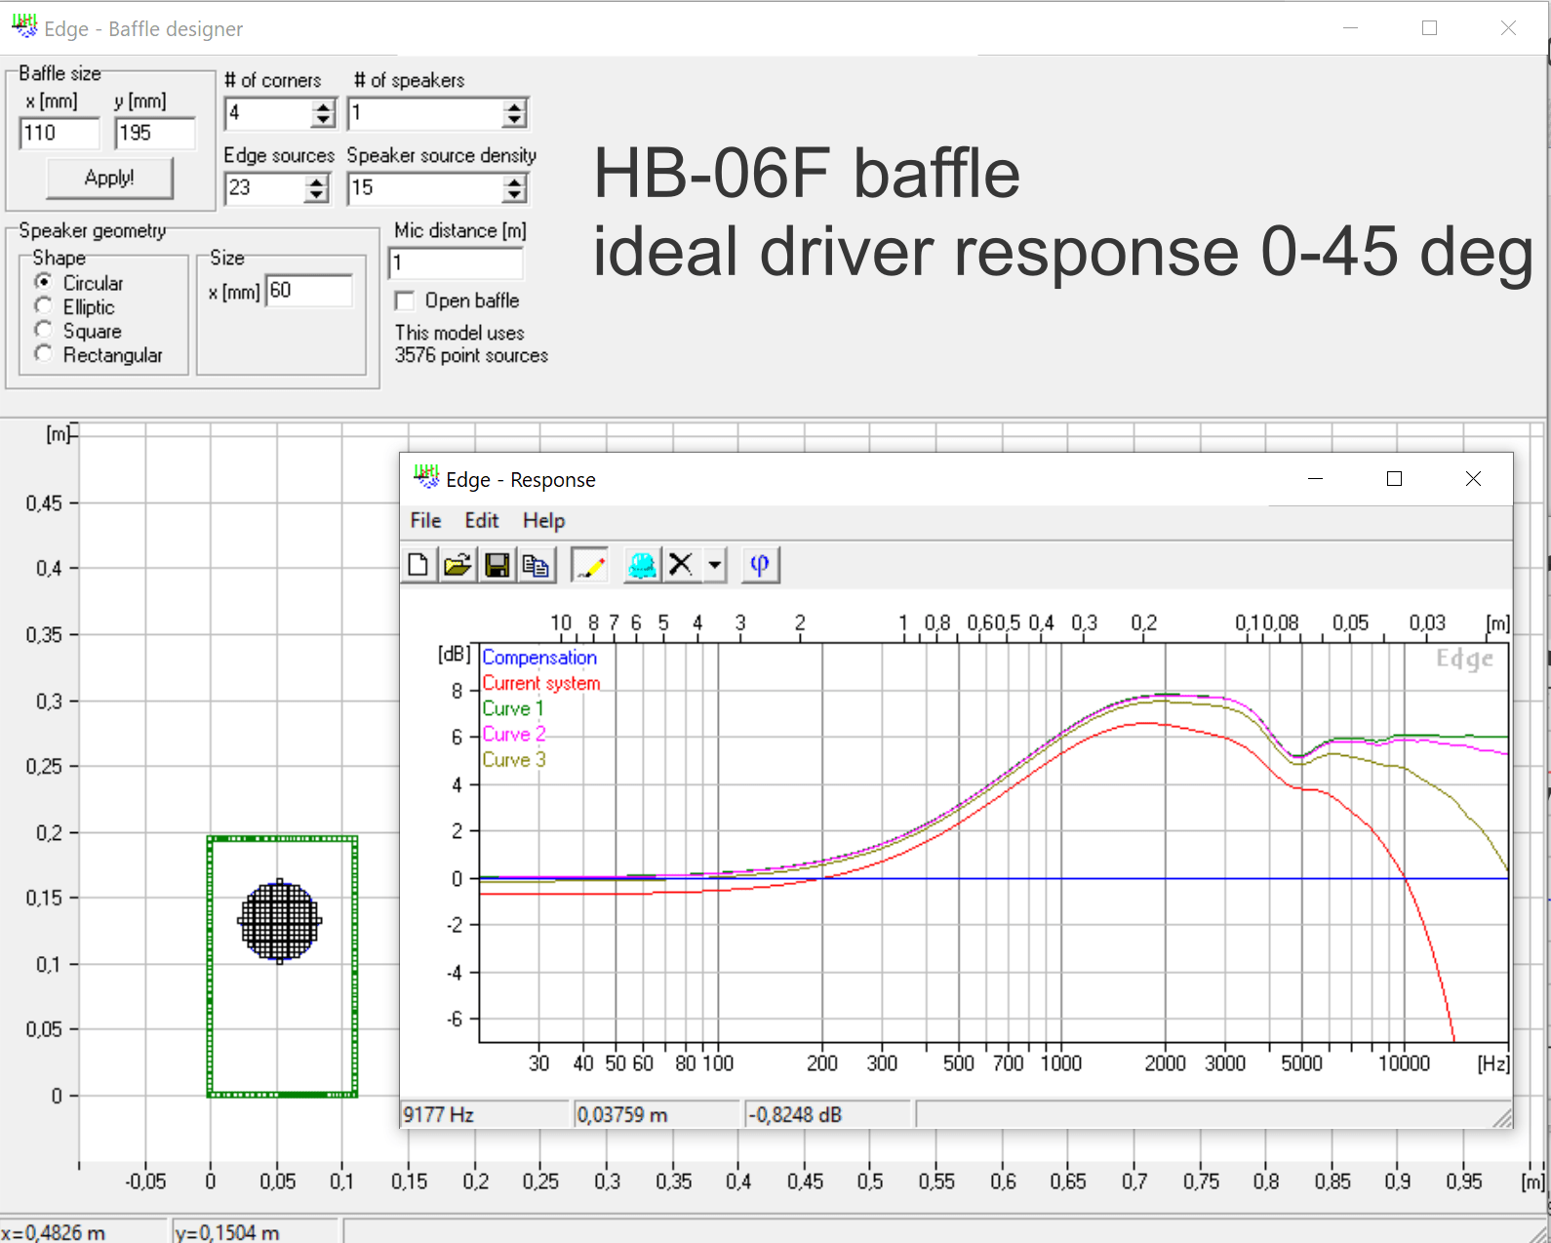Open dropdown arrow next to the X icon
This screenshot has width=1551, height=1243.
click(x=715, y=565)
